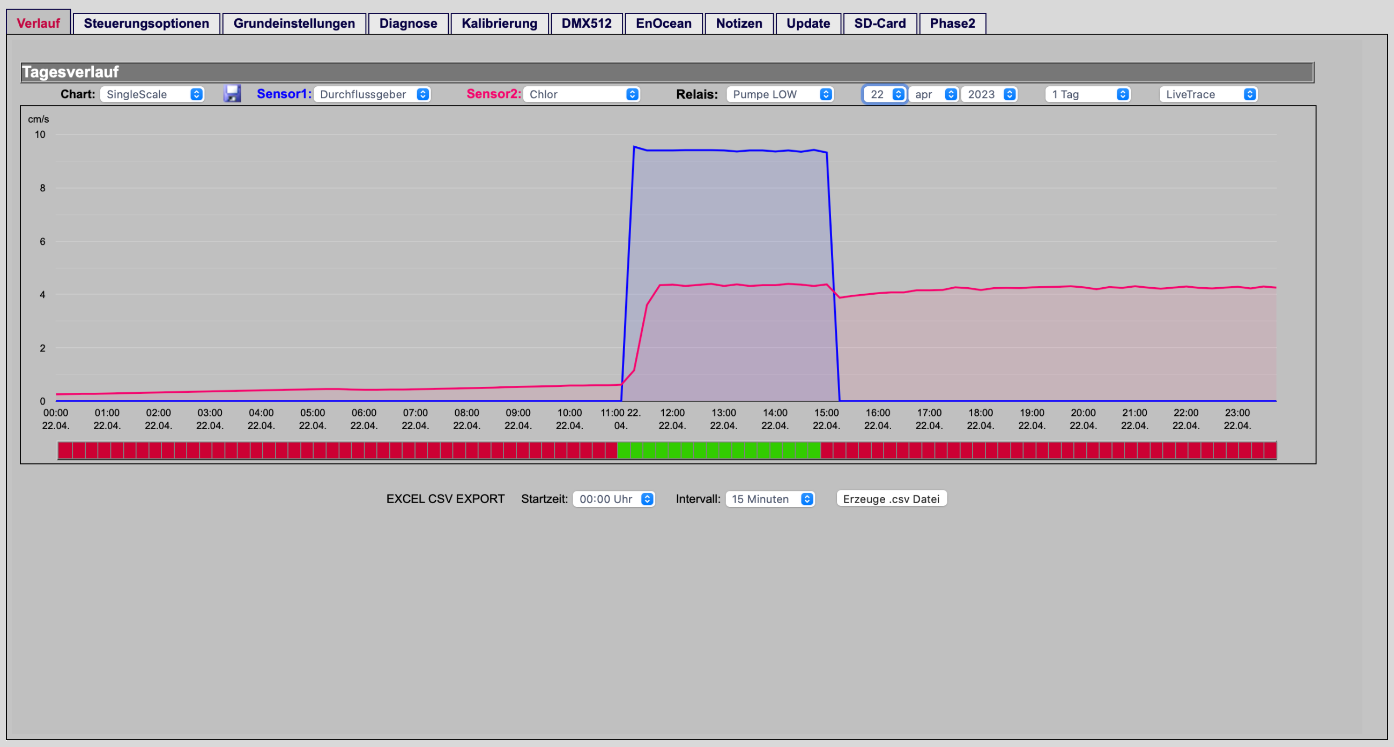Click the 15:00 time axis label
This screenshot has height=747, width=1394.
point(826,419)
